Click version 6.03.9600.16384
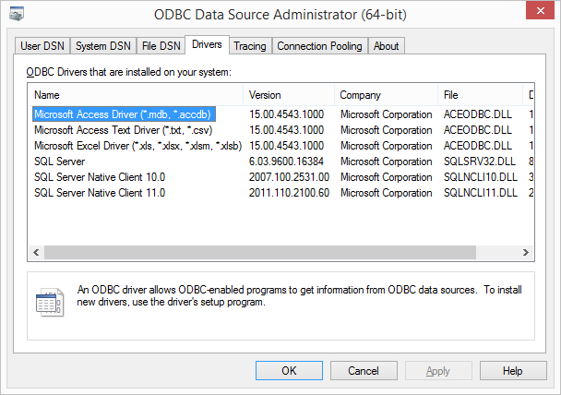The width and height of the screenshot is (561, 395). (286, 162)
